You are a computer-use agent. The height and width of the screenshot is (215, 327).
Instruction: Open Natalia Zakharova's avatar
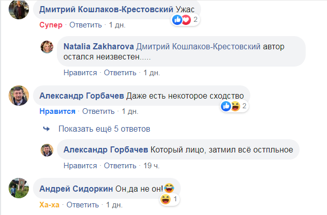coord(48,47)
